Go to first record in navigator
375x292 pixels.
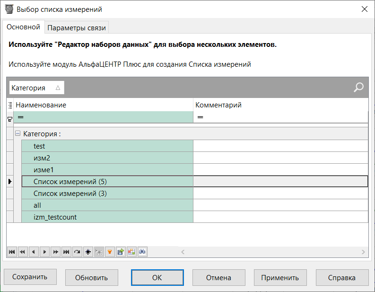(12, 252)
